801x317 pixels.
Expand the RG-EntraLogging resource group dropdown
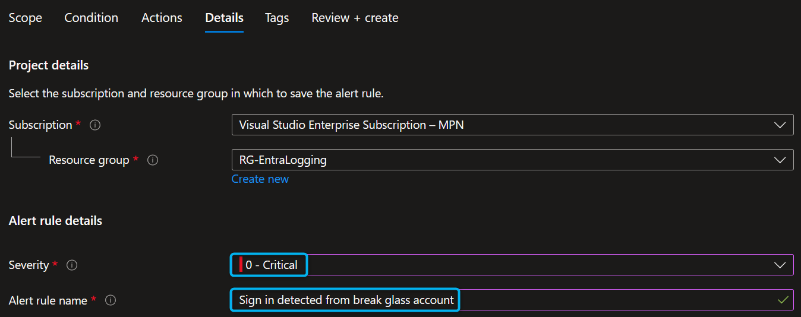tap(512, 160)
